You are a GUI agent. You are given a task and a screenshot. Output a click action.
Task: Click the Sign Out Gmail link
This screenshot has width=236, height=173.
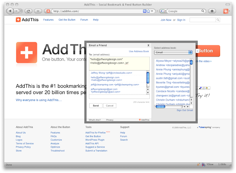[x=185, y=110]
